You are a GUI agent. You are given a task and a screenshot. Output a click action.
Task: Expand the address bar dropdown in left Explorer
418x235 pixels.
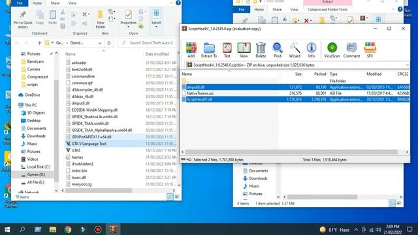100,43
